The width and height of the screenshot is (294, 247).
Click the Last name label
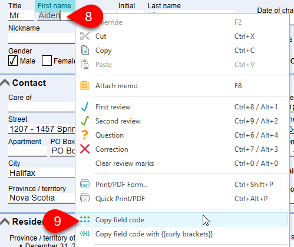[164, 6]
